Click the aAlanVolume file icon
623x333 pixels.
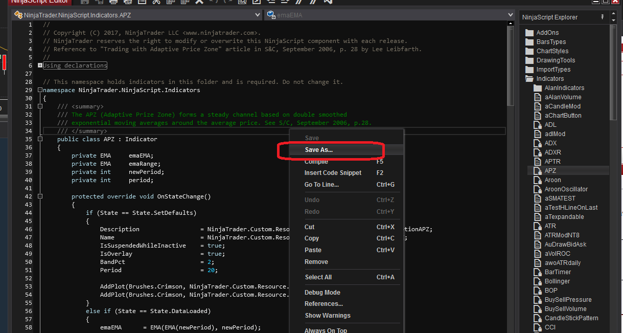pyautogui.click(x=537, y=97)
